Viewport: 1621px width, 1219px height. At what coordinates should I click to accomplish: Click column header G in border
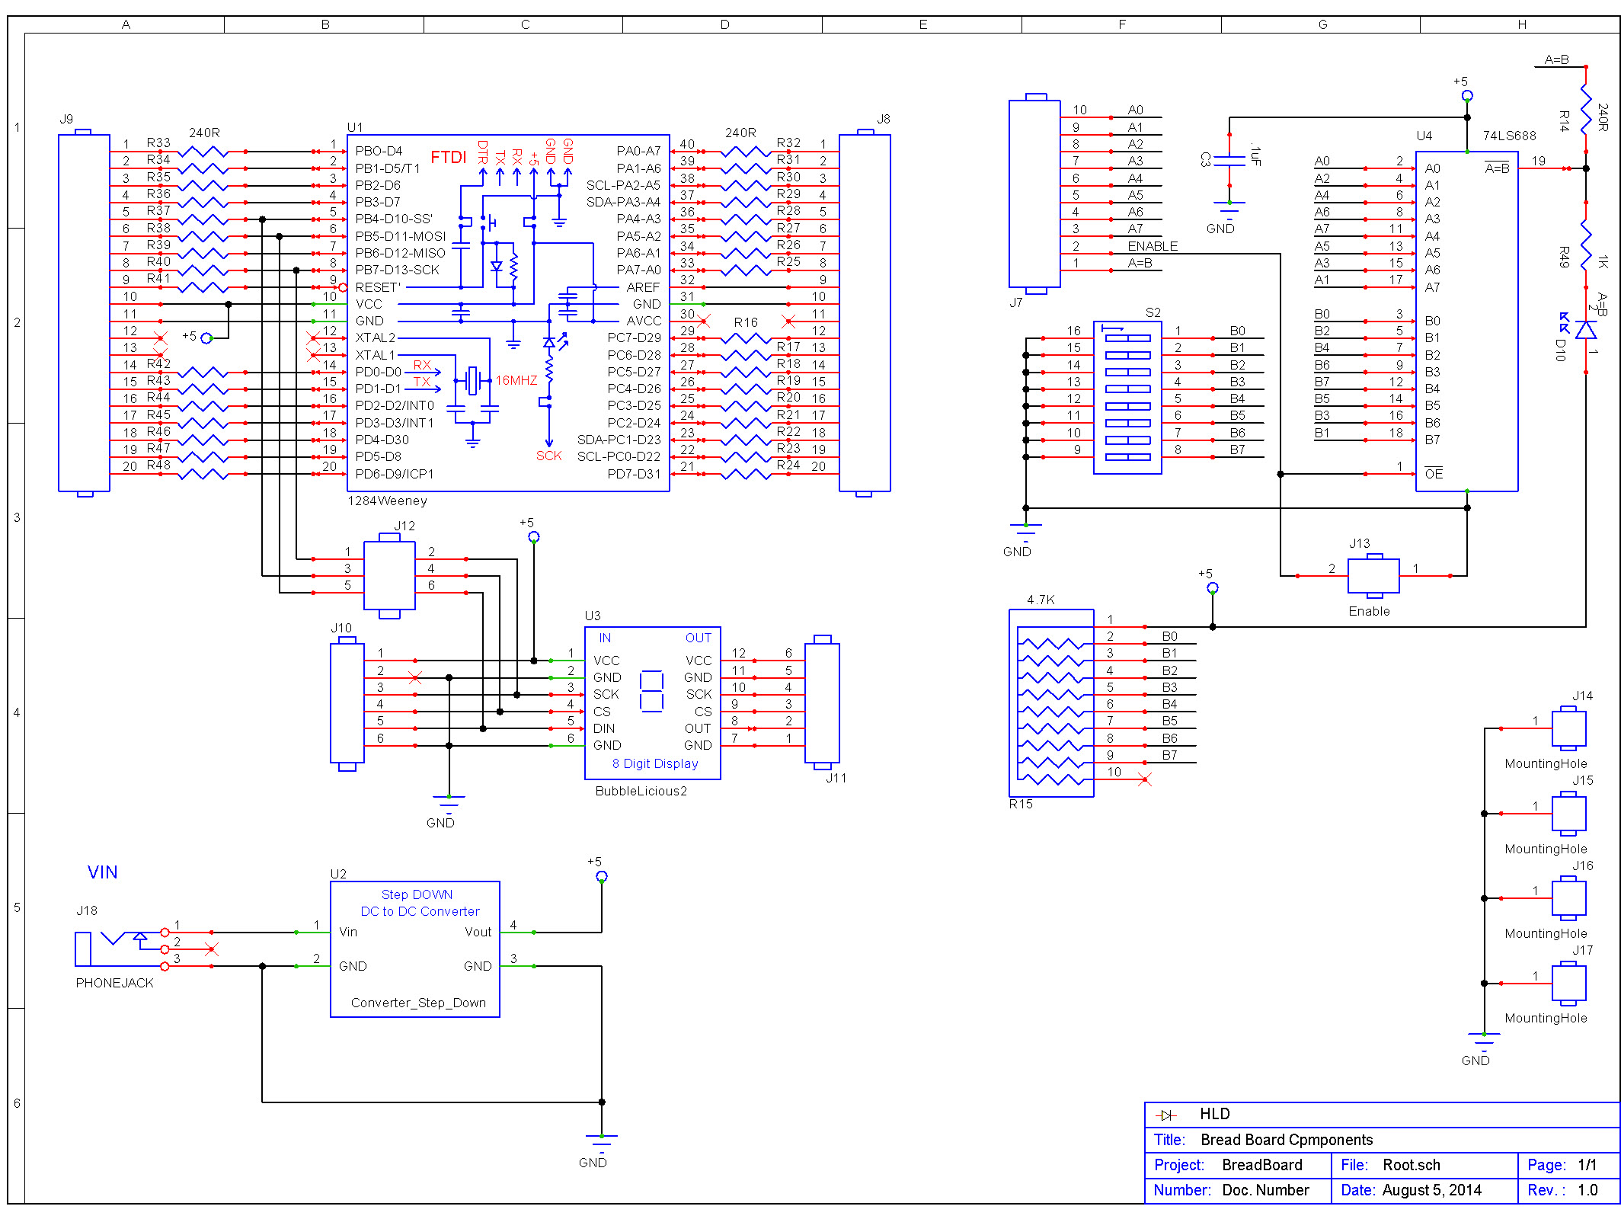click(x=1322, y=24)
